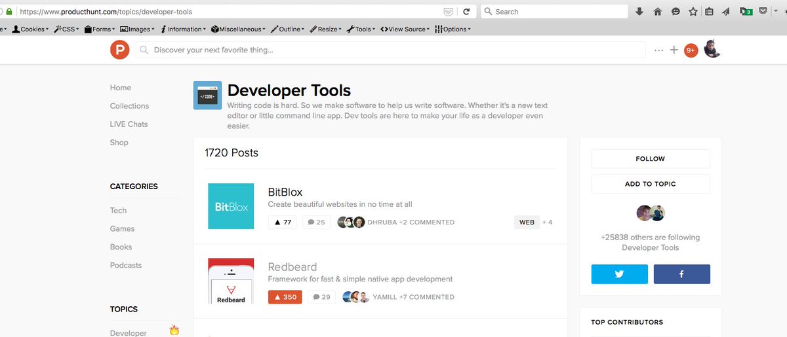Click the green extension icon with badge 3
The height and width of the screenshot is (337, 787).
click(x=746, y=12)
